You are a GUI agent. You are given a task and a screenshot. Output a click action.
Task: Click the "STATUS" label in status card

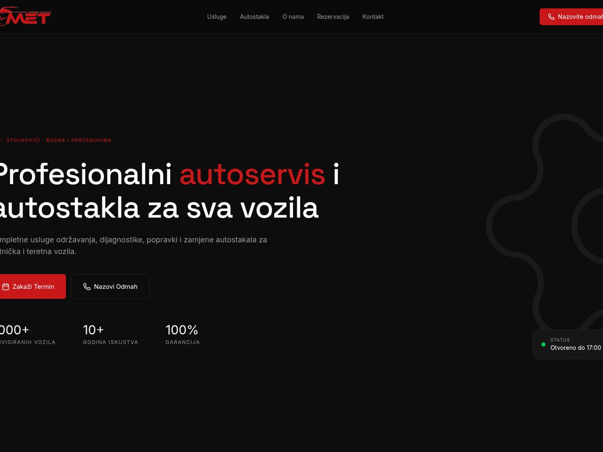pos(560,340)
